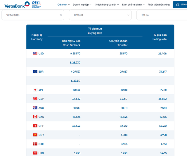The width and height of the screenshot is (187, 156).
Task: Click the 10/06/2026 date input field
Action: coord(33,15)
